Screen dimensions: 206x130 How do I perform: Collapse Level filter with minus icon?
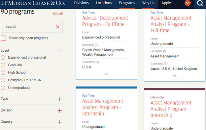coord(60,51)
